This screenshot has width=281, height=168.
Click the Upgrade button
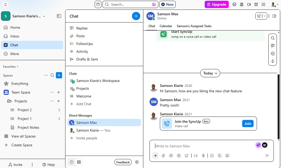point(216,4)
